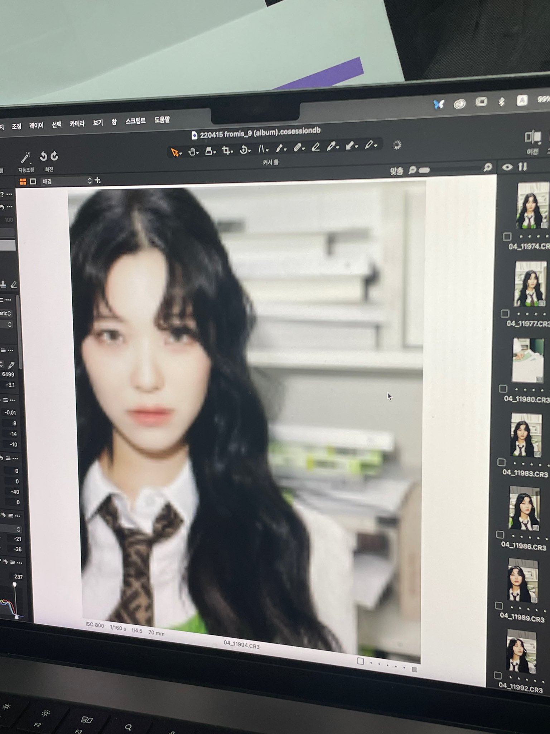Click the -0.01 exposure value field
The width and height of the screenshot is (550, 734).
pos(10,413)
